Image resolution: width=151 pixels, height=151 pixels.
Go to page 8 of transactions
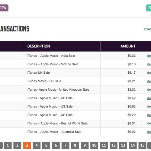[75, 145]
